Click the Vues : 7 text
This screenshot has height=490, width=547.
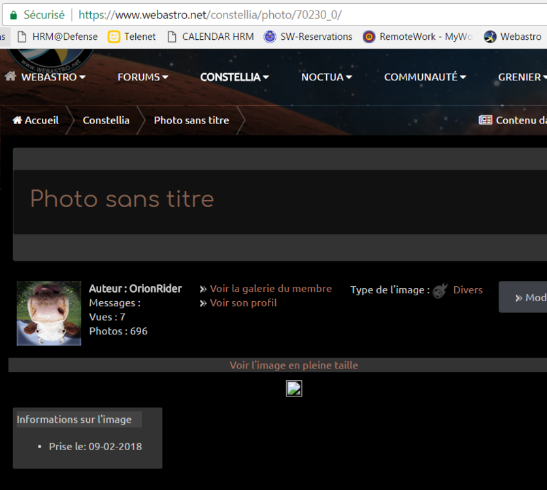click(x=107, y=317)
